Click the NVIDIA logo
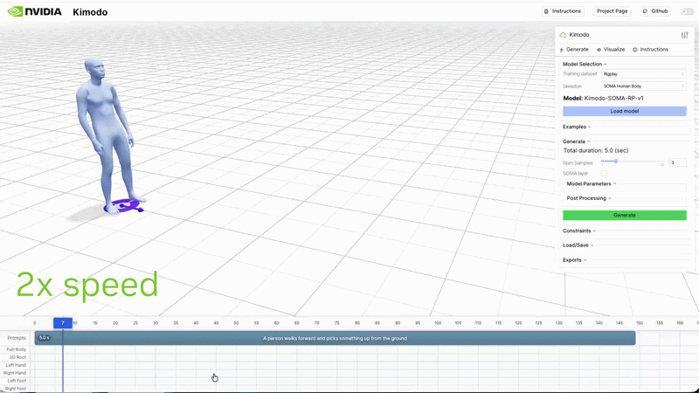This screenshot has width=699, height=393. (x=35, y=11)
